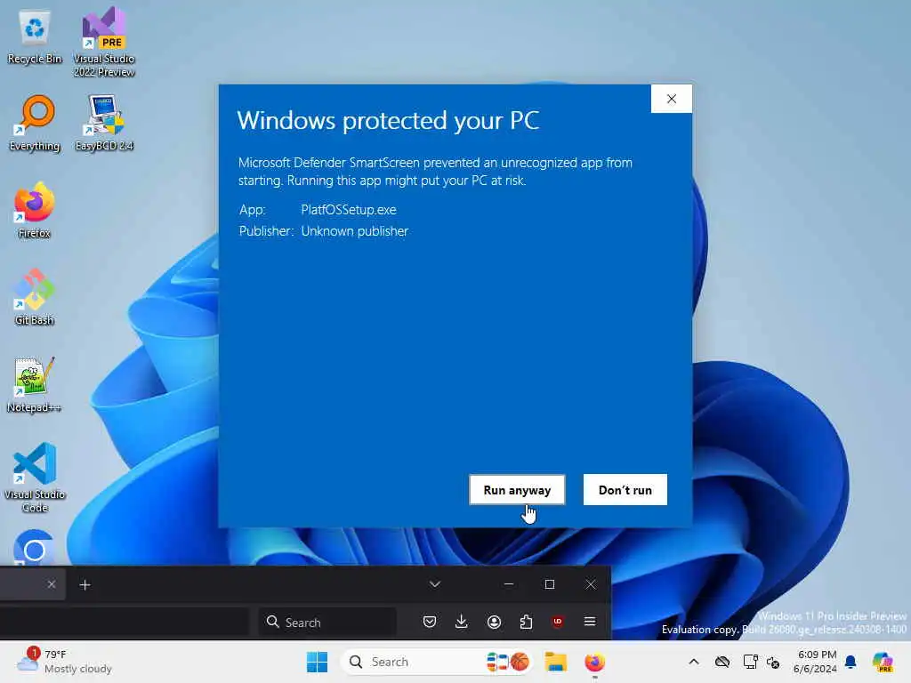Click the display/network tray icon
Viewport: 911px width, 683px height.
tap(750, 662)
